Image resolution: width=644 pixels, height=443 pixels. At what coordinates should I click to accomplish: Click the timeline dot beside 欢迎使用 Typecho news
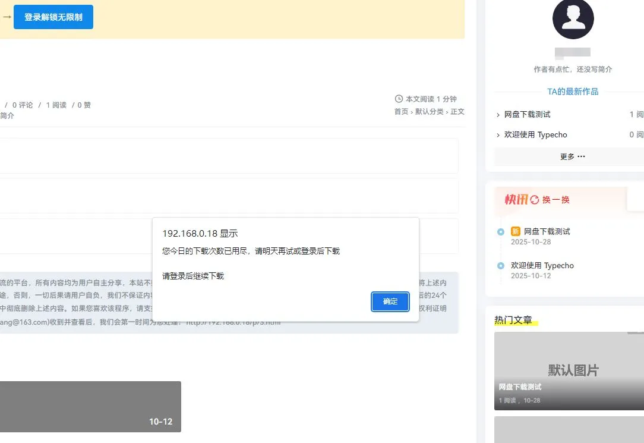pos(501,266)
